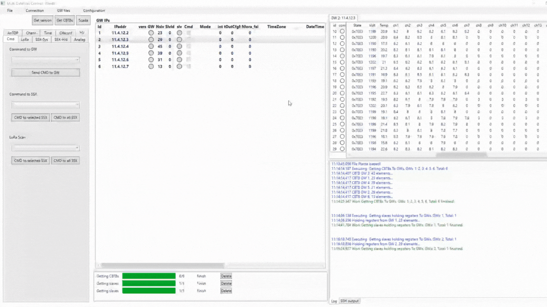Open the GW 2: 11.4.12.3 tab
This screenshot has height=307, width=547.
pos(343,18)
